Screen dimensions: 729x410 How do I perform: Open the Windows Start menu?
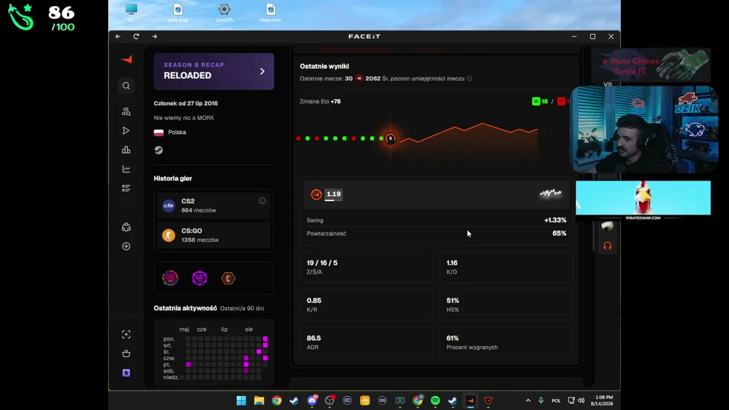(x=241, y=400)
